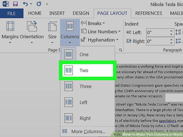This screenshot has width=183, height=137.
Task: Click the Size page icon
Action: (52, 26)
